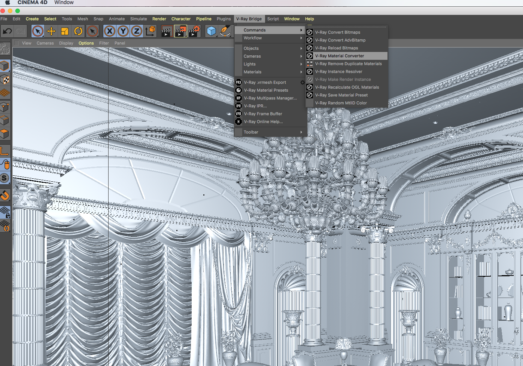The width and height of the screenshot is (523, 366).
Task: Open Edit Render Settings icon
Action: coord(194,31)
